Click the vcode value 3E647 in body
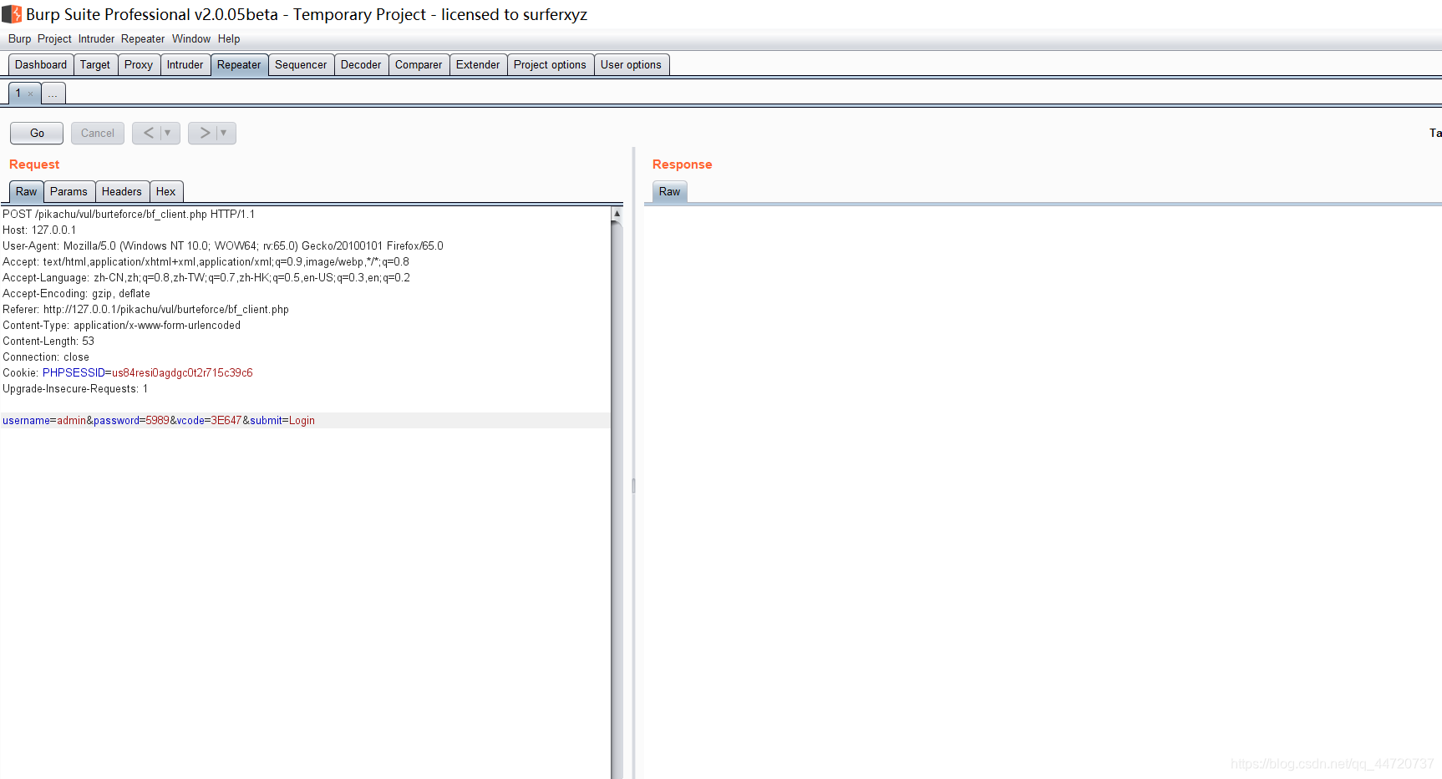This screenshot has height=779, width=1442. (226, 420)
